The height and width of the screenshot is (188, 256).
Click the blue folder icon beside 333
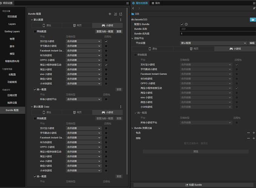click(133, 14)
